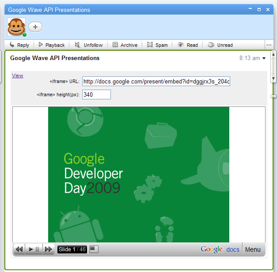Open the Google docs logo link

tap(220, 249)
